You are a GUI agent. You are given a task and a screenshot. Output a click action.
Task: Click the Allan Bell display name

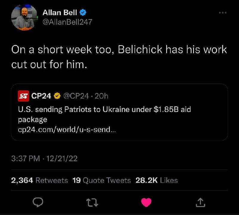(60, 13)
